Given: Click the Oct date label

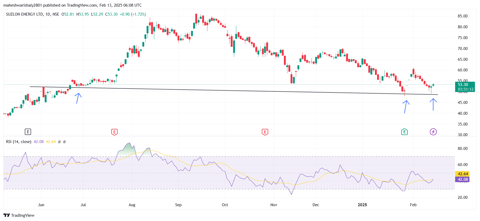Looking at the screenshot, I should click(x=225, y=205).
